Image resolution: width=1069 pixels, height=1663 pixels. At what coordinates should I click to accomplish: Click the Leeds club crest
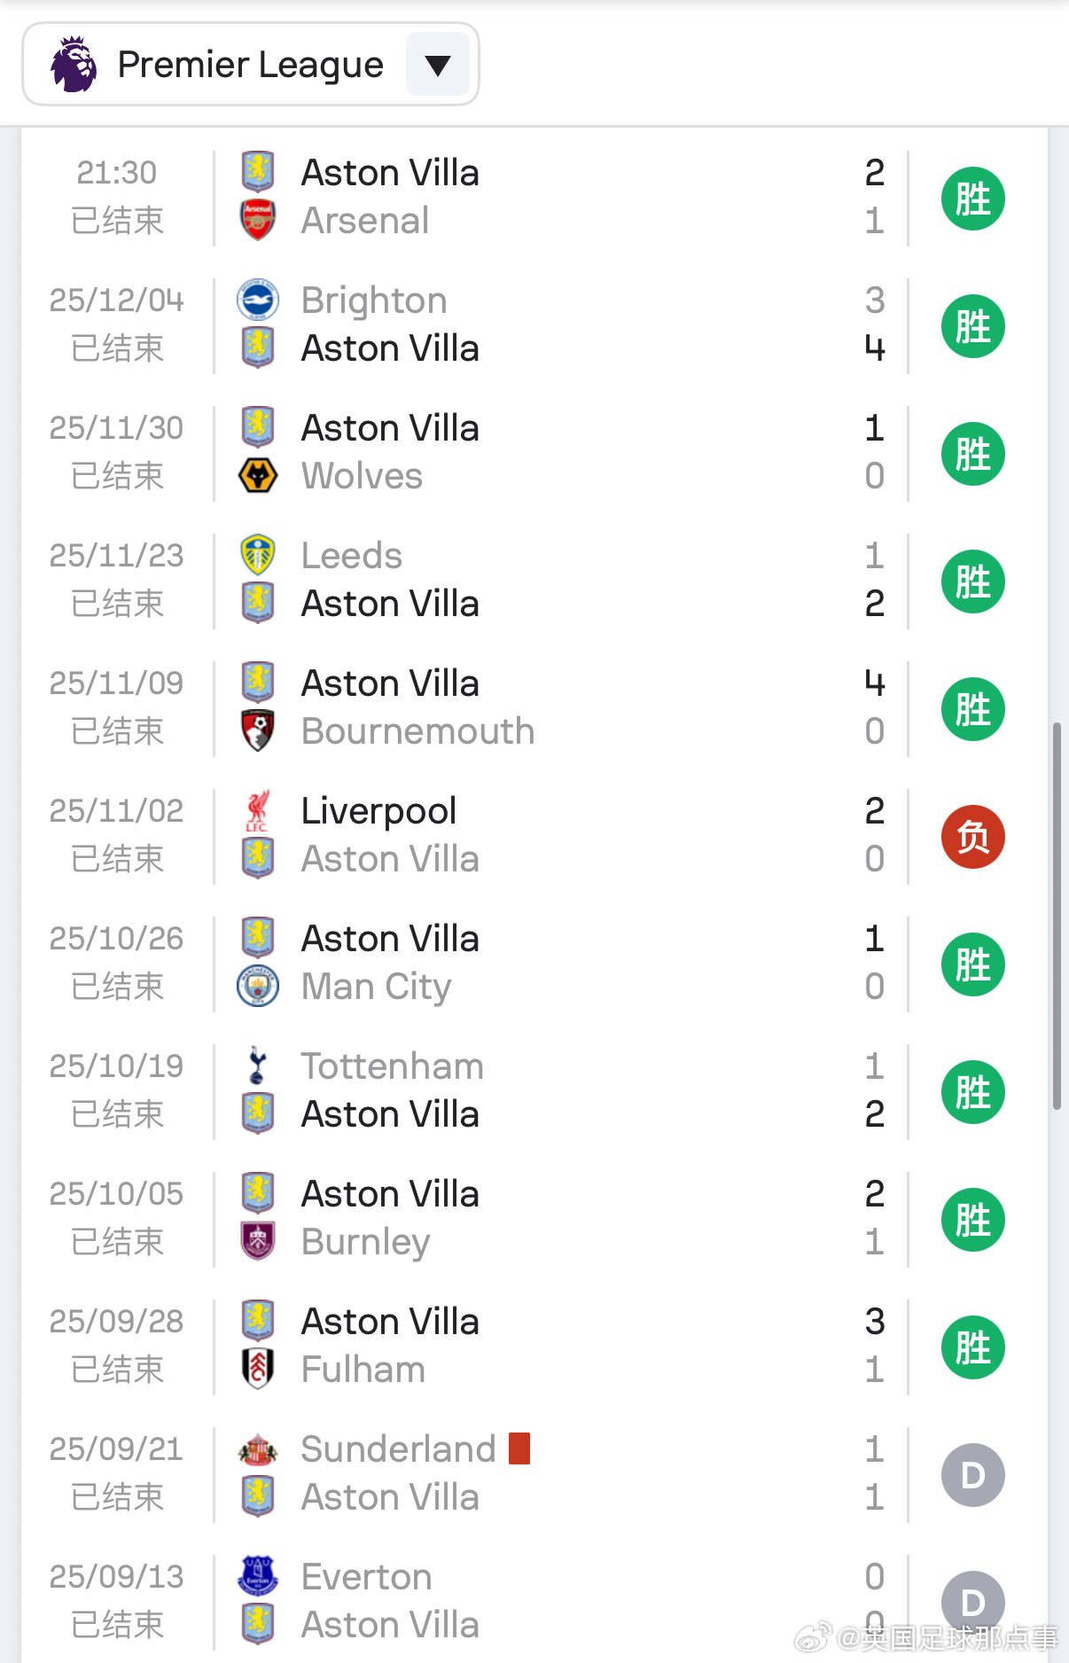[258, 555]
